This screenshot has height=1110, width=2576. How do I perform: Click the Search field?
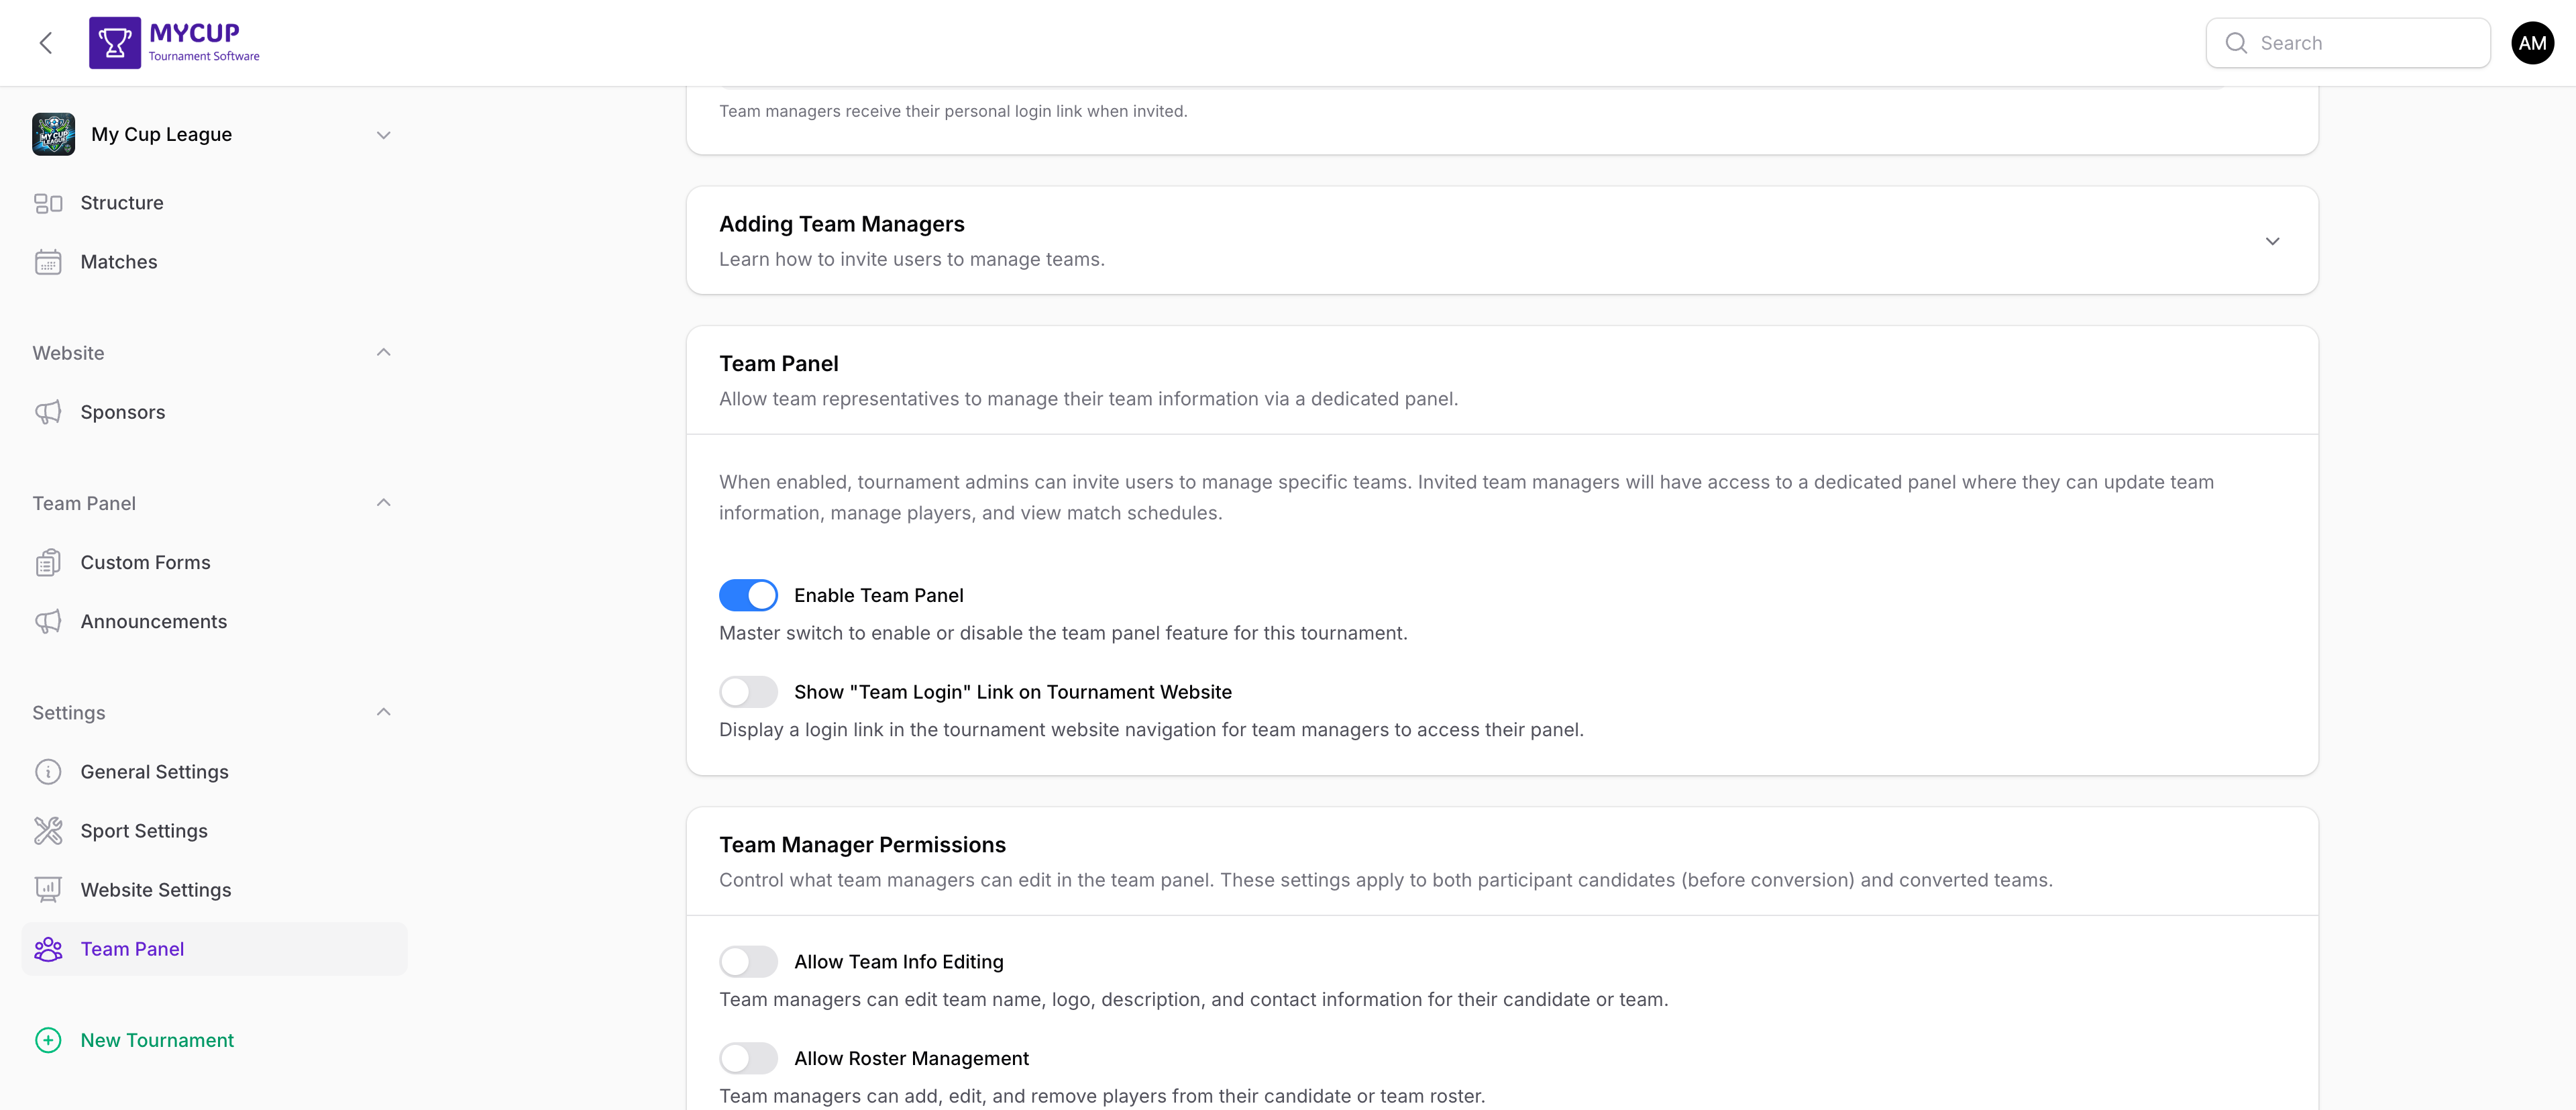pyautogui.click(x=2348, y=42)
